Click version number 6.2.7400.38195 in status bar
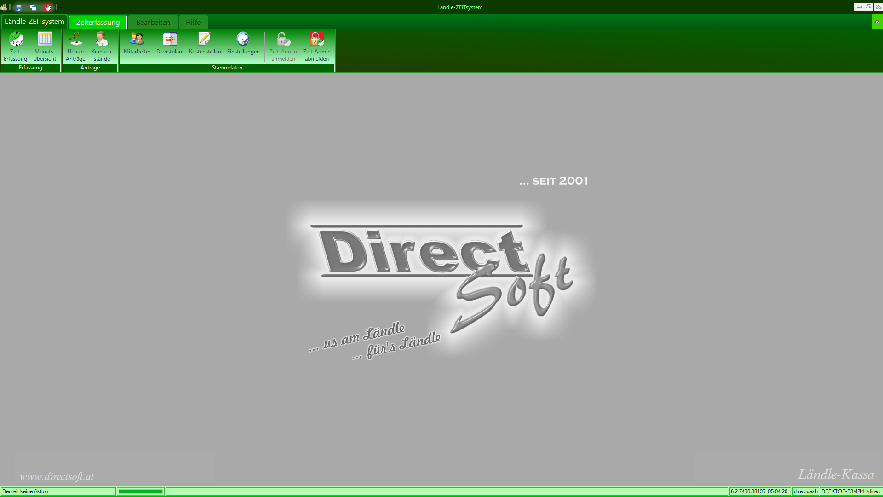The width and height of the screenshot is (883, 497). click(x=748, y=491)
